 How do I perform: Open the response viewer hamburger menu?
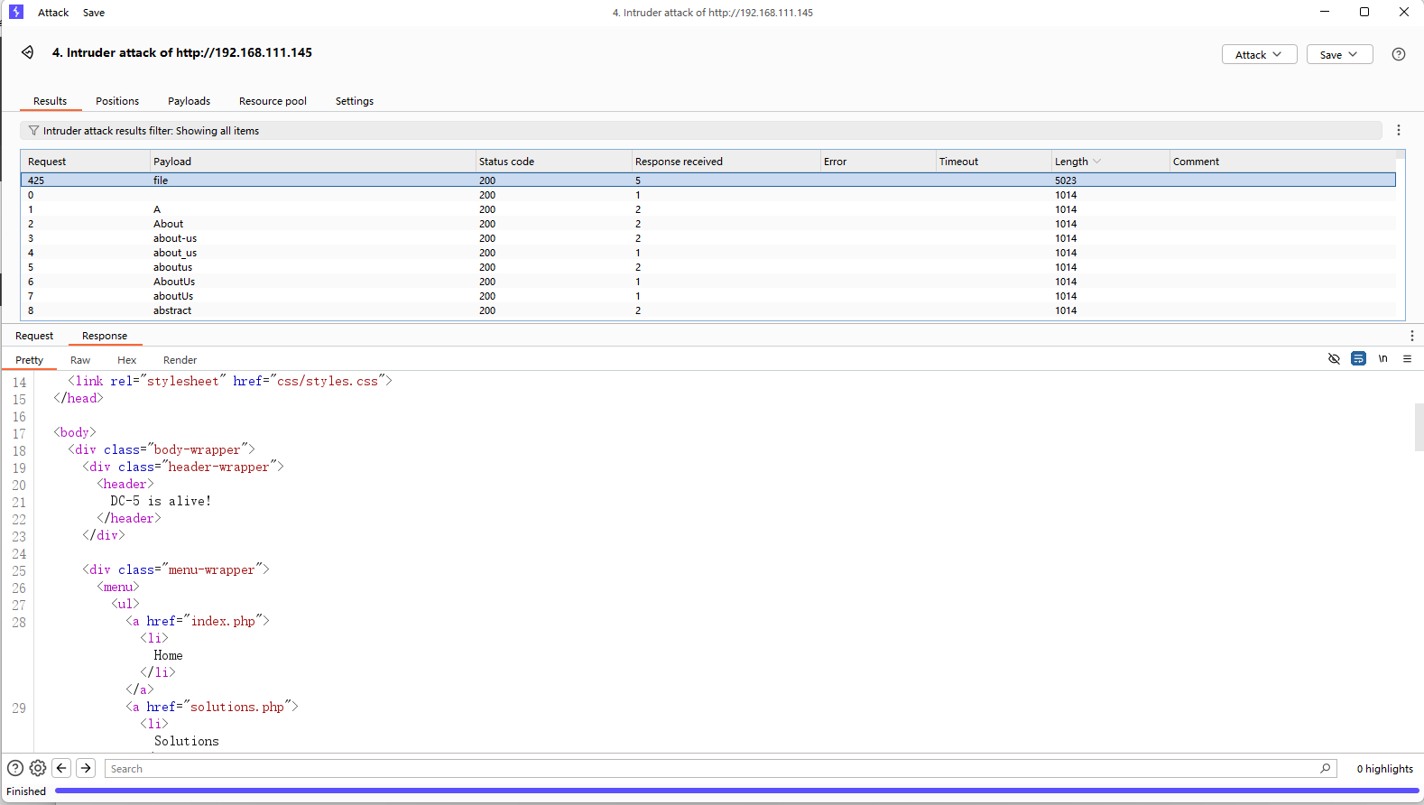coord(1407,359)
